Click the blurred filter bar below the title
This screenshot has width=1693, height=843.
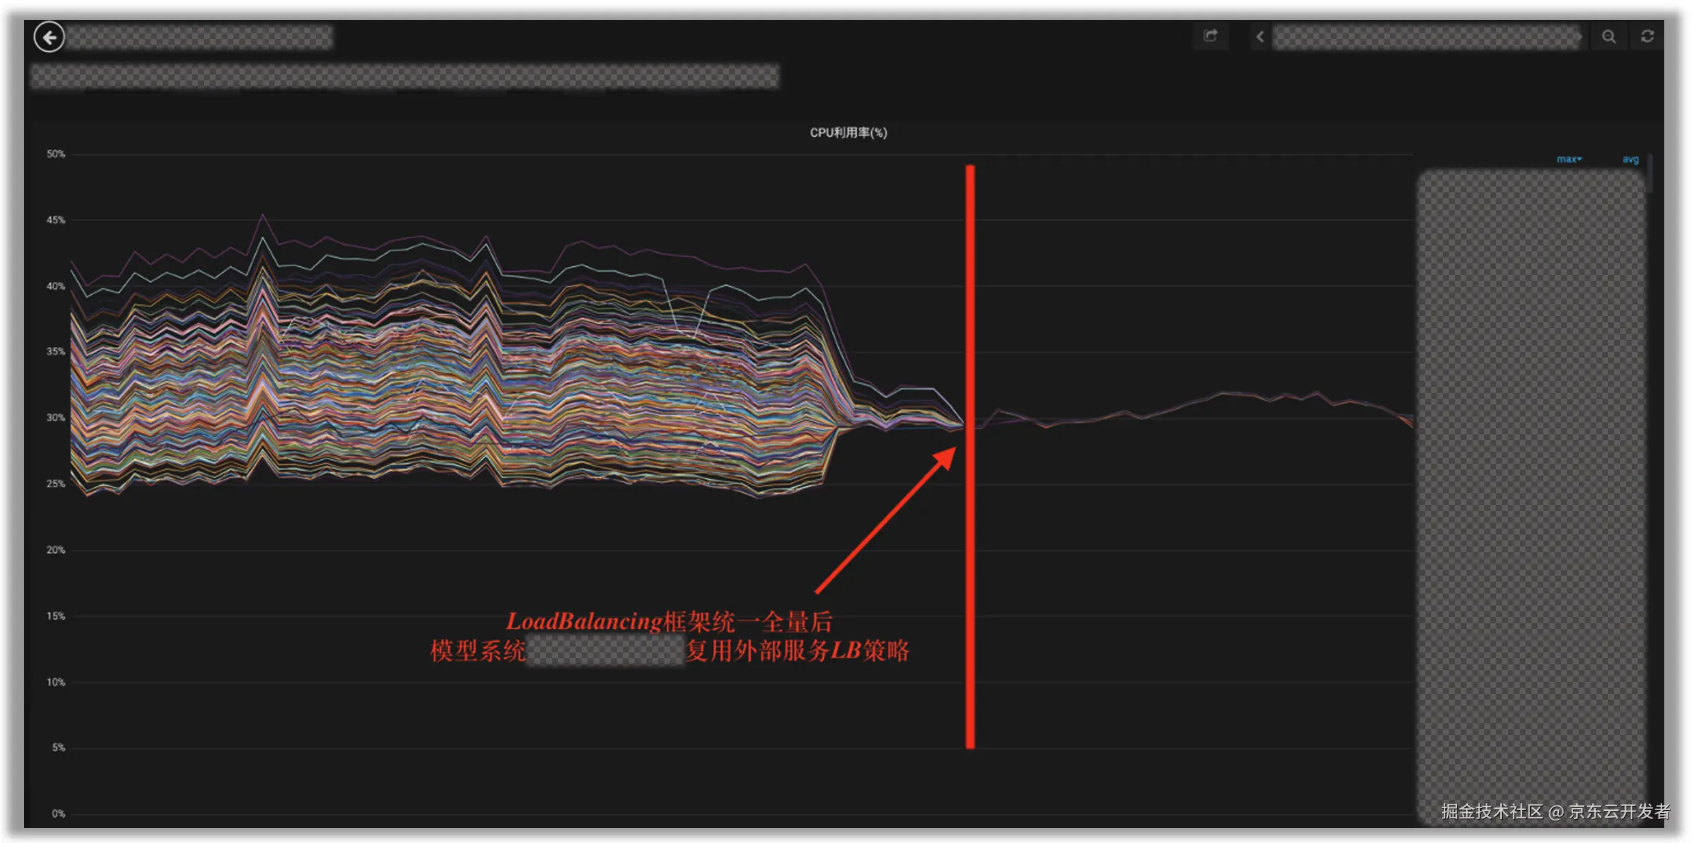point(404,77)
